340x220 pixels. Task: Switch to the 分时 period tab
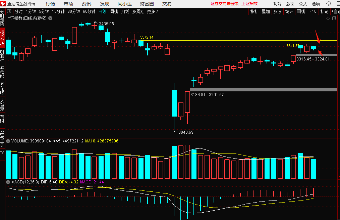[x=19, y=11]
